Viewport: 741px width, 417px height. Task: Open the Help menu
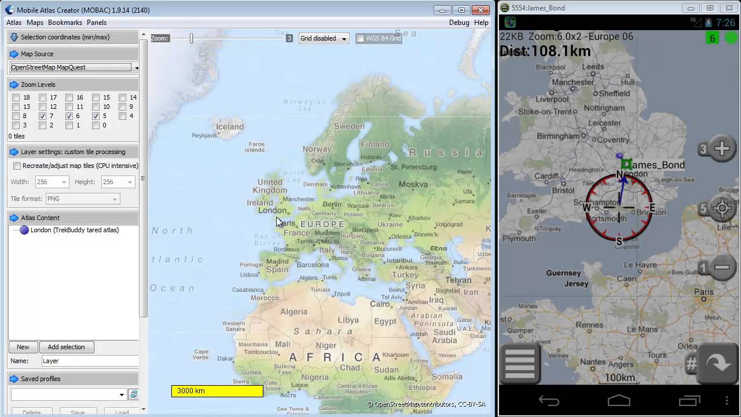point(481,23)
